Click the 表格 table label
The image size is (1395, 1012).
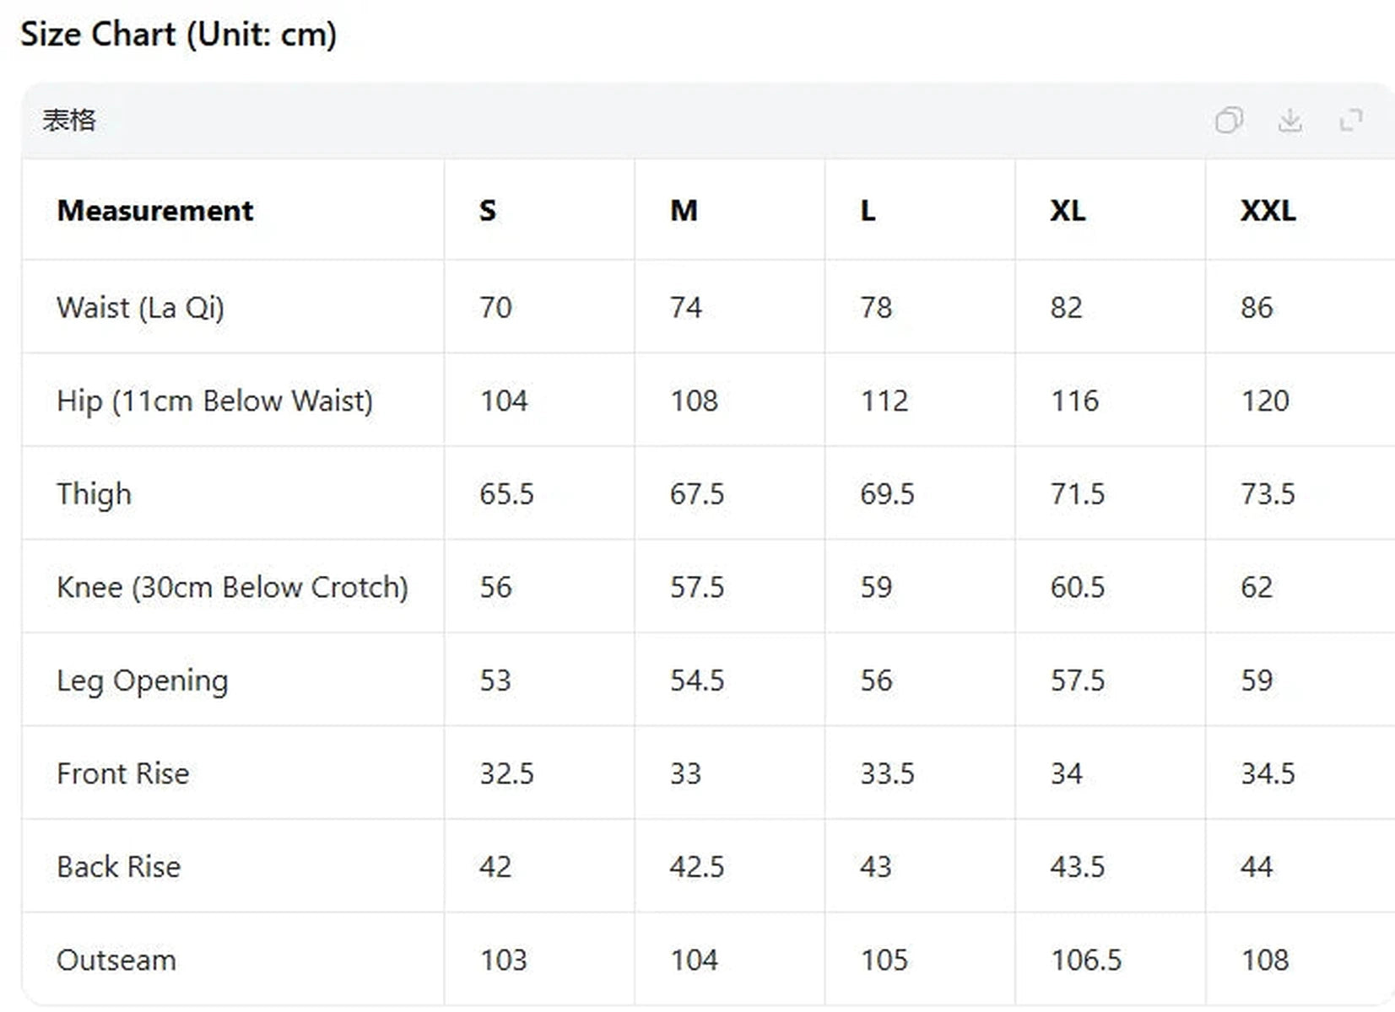(69, 121)
